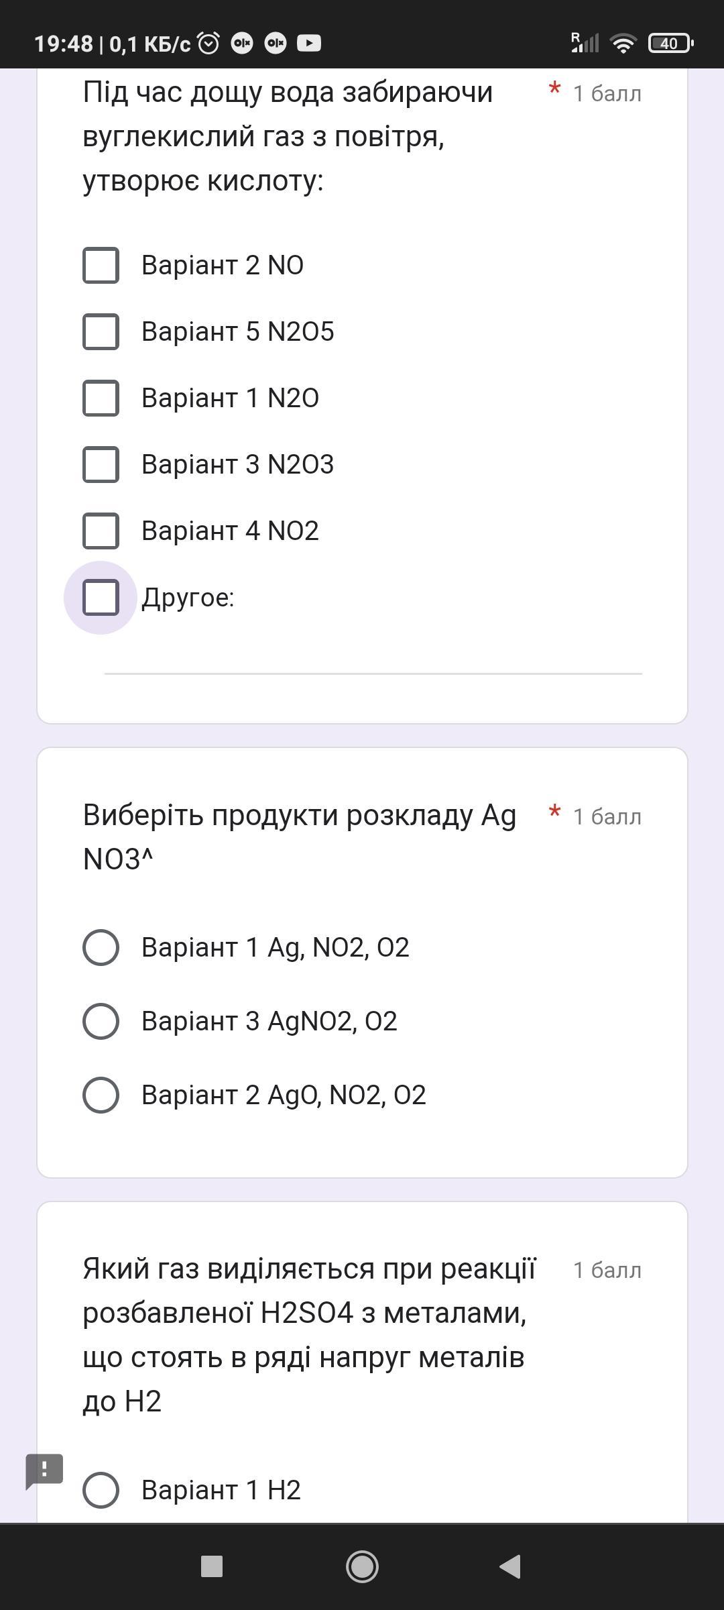This screenshot has height=1610, width=724.
Task: Tap the recent apps square button
Action: tap(212, 1567)
